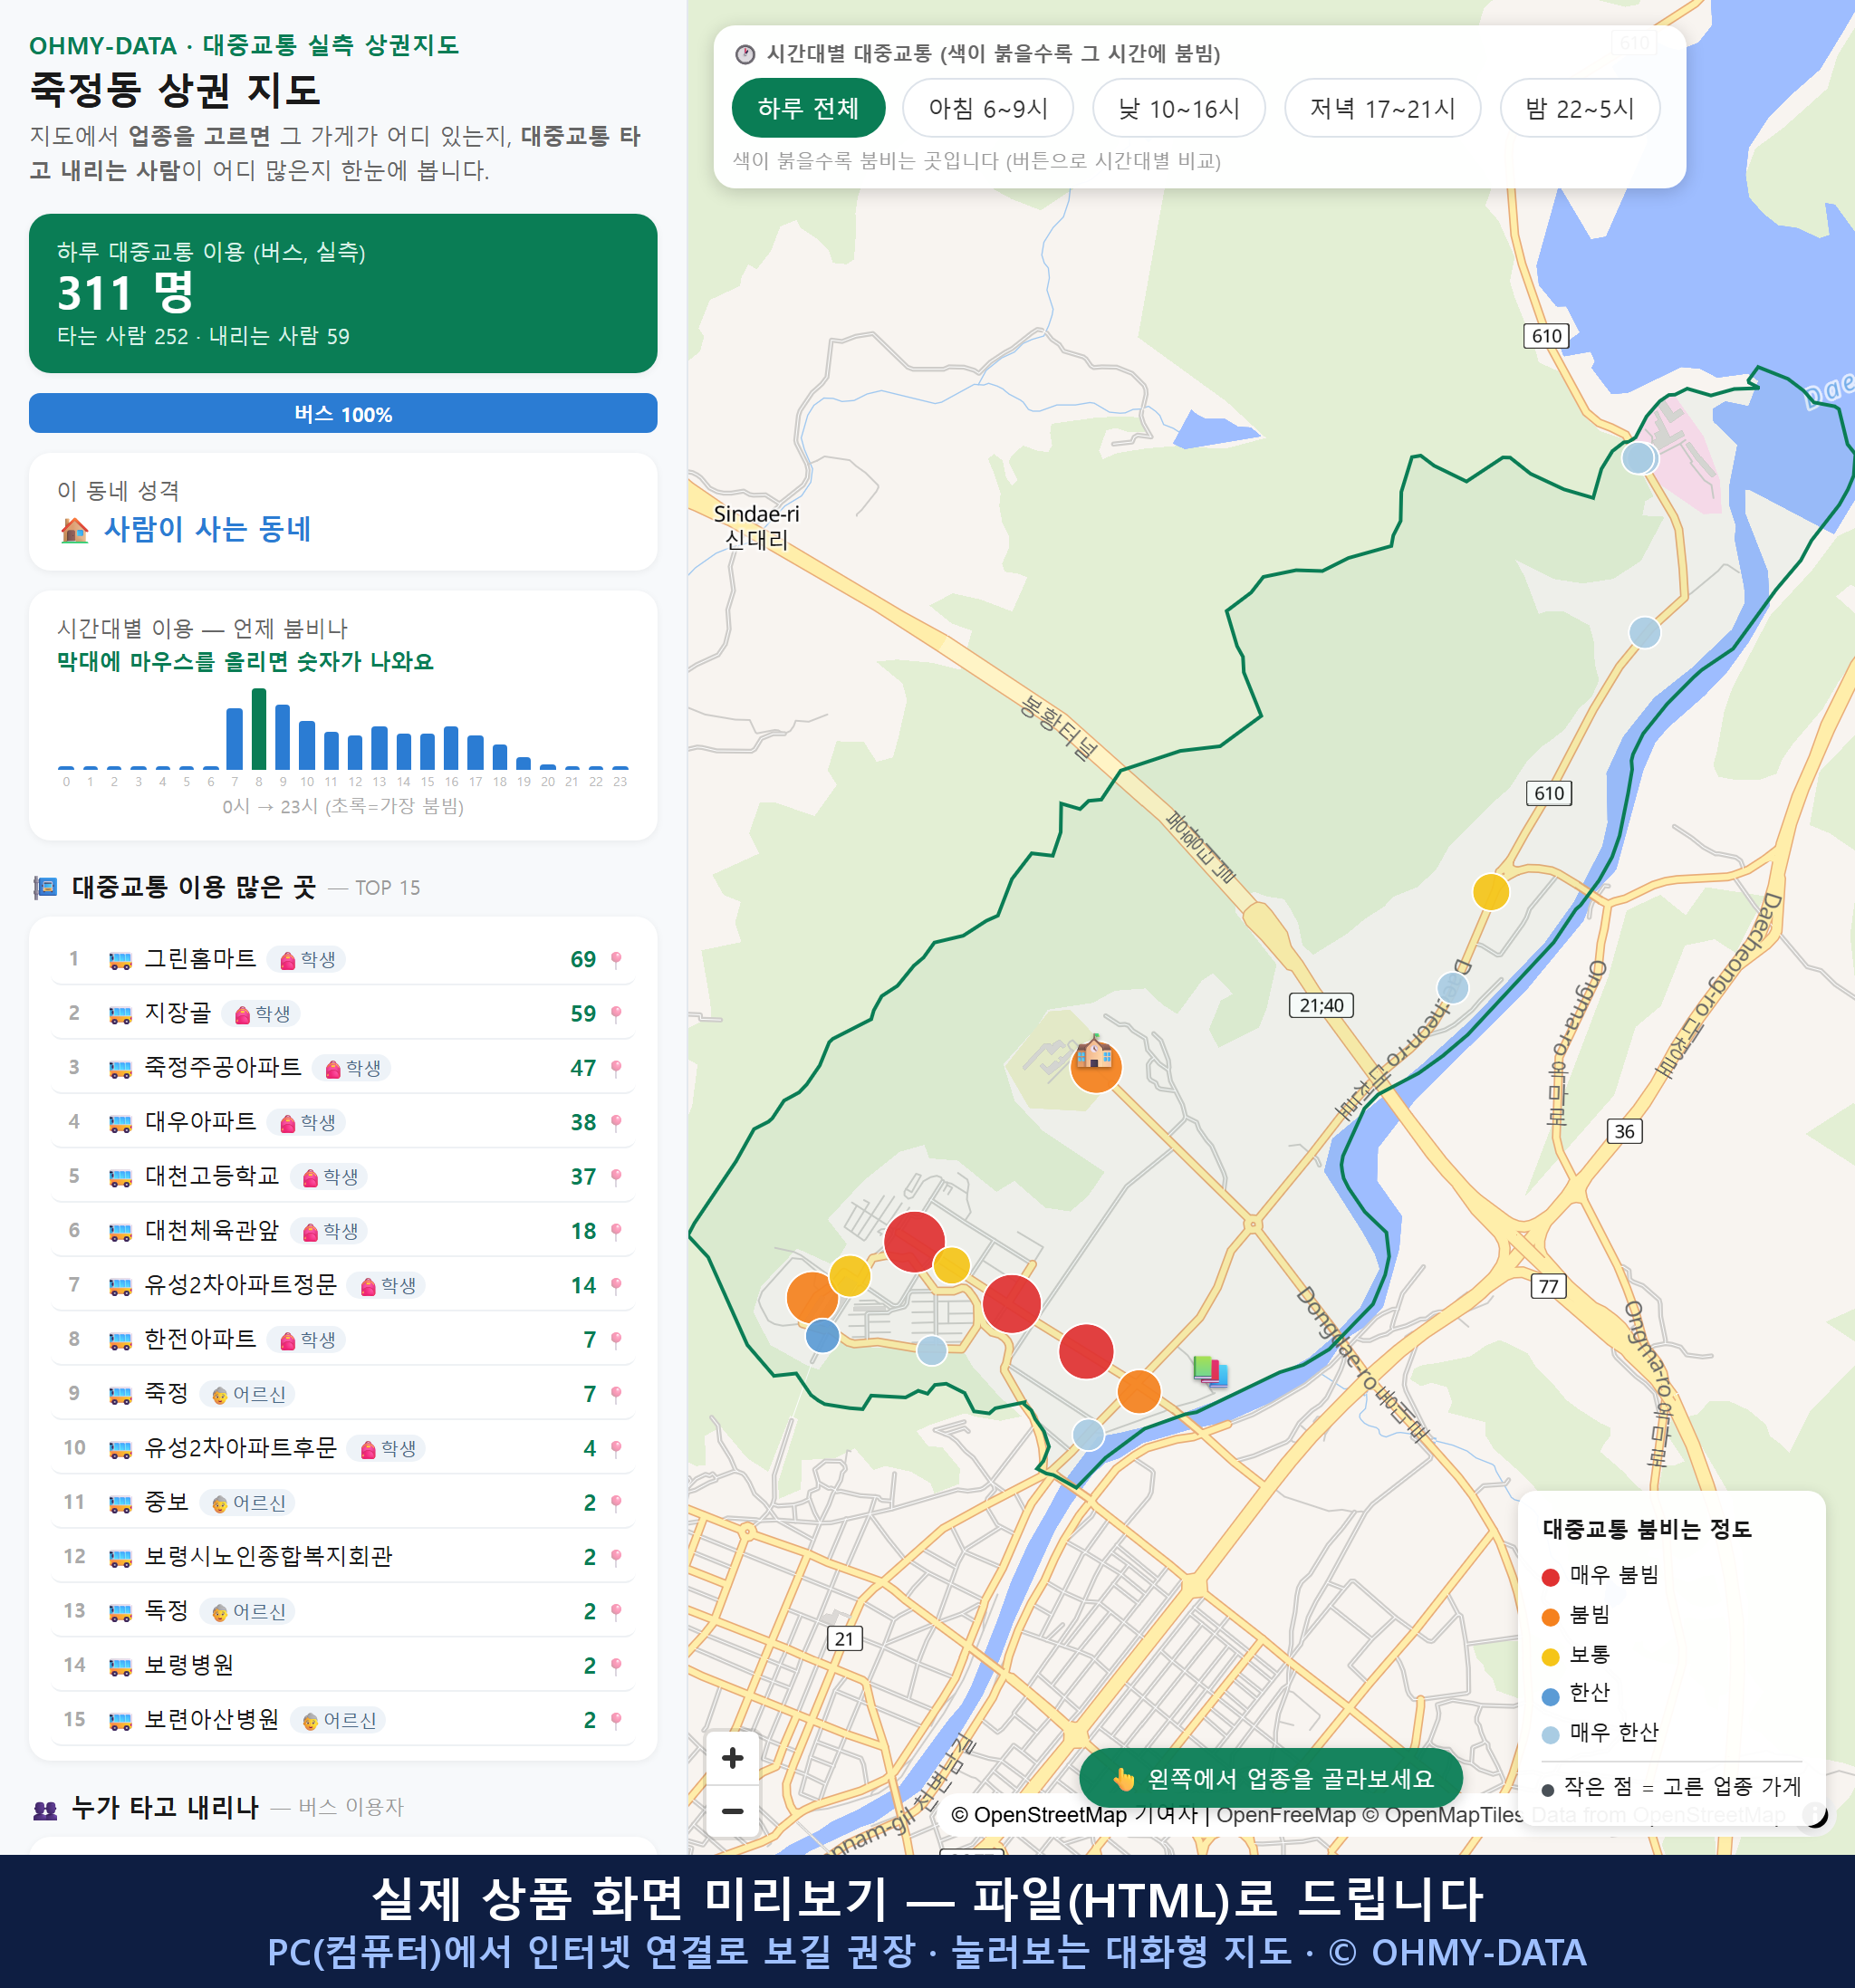1855x1988 pixels.
Task: Click the pin icon in 그린홈마트 row
Action: (616, 959)
